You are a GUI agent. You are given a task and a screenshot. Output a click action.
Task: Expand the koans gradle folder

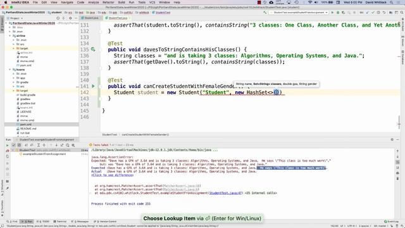coord(14,82)
